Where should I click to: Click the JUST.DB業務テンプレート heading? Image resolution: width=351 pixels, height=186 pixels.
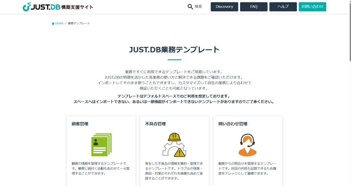click(x=174, y=50)
